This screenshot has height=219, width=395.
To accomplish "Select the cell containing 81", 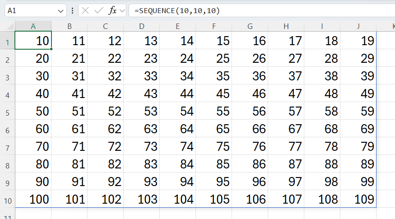I will [x=70, y=163].
